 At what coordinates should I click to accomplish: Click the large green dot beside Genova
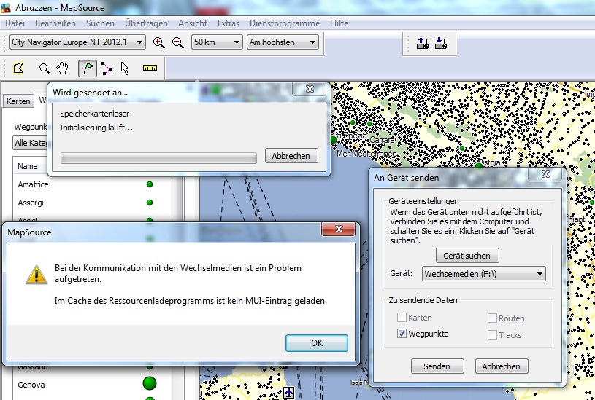click(150, 383)
